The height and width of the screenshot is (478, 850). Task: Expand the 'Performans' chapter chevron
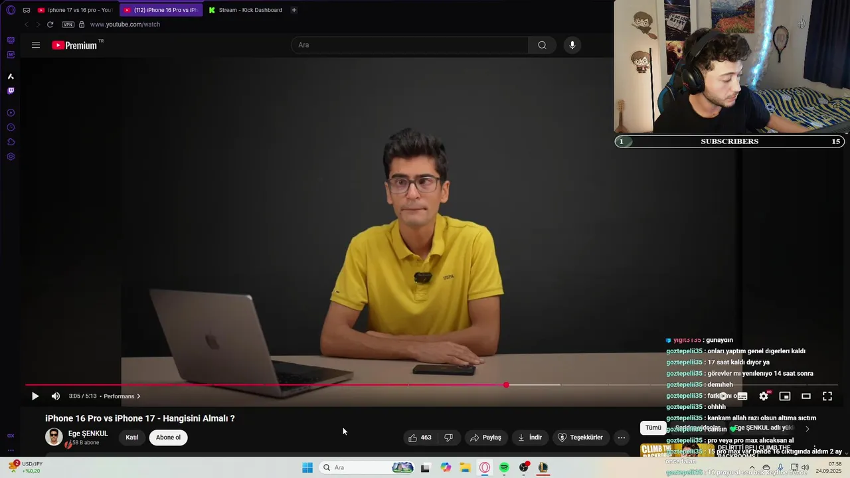pyautogui.click(x=138, y=396)
